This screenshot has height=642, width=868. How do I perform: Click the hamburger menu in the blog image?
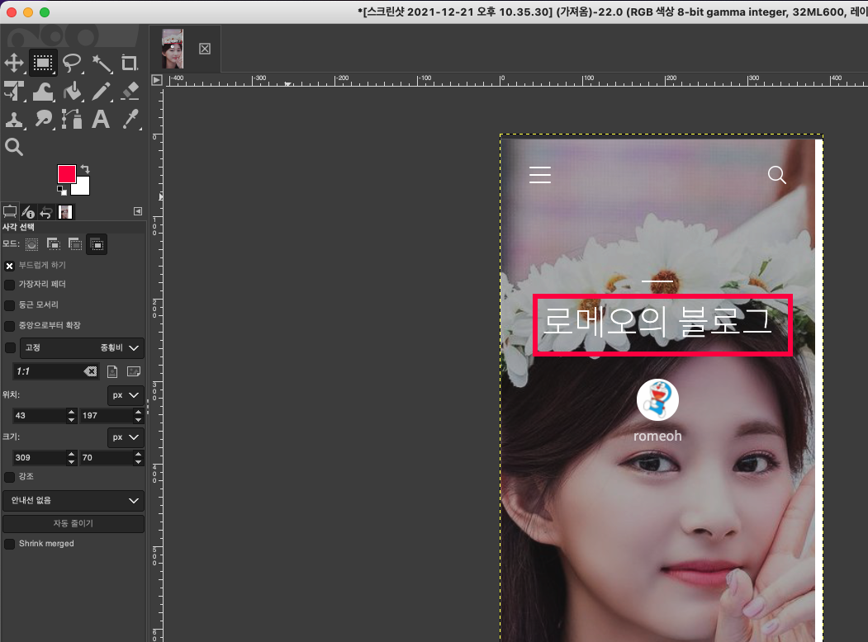(x=540, y=175)
